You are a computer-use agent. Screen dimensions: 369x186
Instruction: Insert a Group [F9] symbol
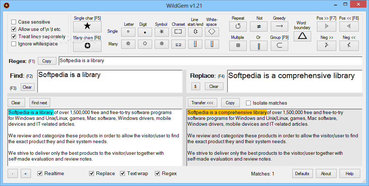[x=279, y=46]
